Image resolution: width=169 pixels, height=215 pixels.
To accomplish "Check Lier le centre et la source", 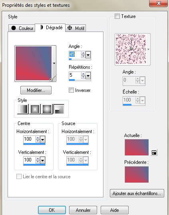I will click(x=19, y=177).
